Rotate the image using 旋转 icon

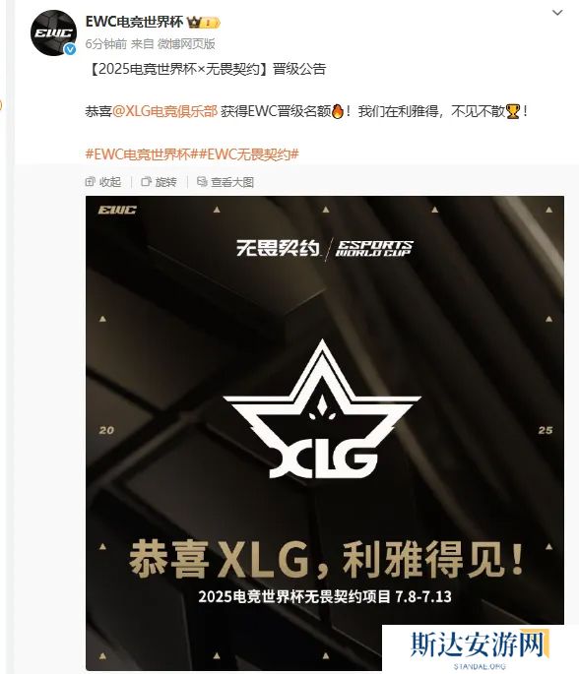tap(147, 182)
